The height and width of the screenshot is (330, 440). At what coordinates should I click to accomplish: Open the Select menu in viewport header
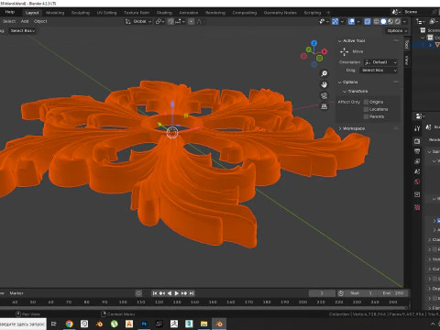[x=9, y=21]
